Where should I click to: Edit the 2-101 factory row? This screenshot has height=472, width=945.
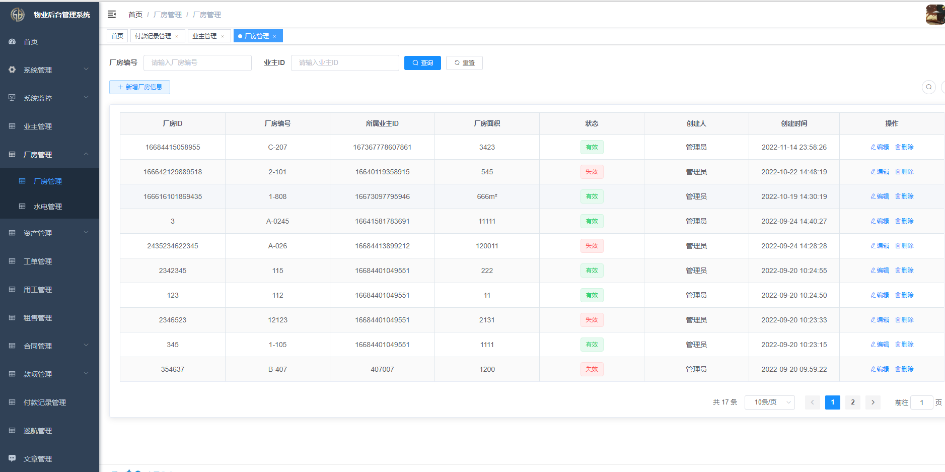pyautogui.click(x=880, y=172)
